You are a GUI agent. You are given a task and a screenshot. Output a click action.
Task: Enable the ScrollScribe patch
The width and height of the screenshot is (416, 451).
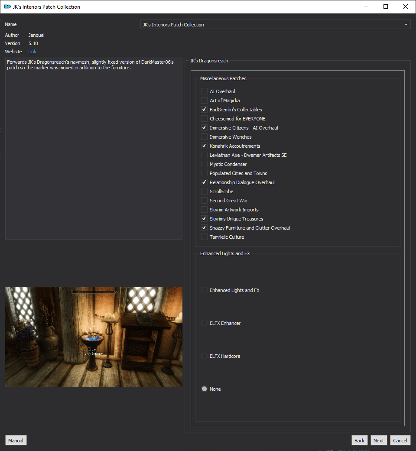point(204,191)
